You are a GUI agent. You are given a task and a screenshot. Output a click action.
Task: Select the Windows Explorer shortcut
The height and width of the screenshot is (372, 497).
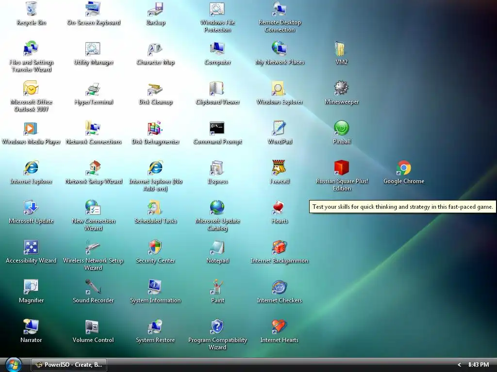point(280,88)
